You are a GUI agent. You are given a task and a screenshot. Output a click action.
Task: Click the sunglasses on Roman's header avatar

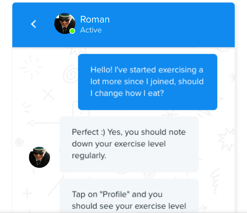pyautogui.click(x=65, y=20)
